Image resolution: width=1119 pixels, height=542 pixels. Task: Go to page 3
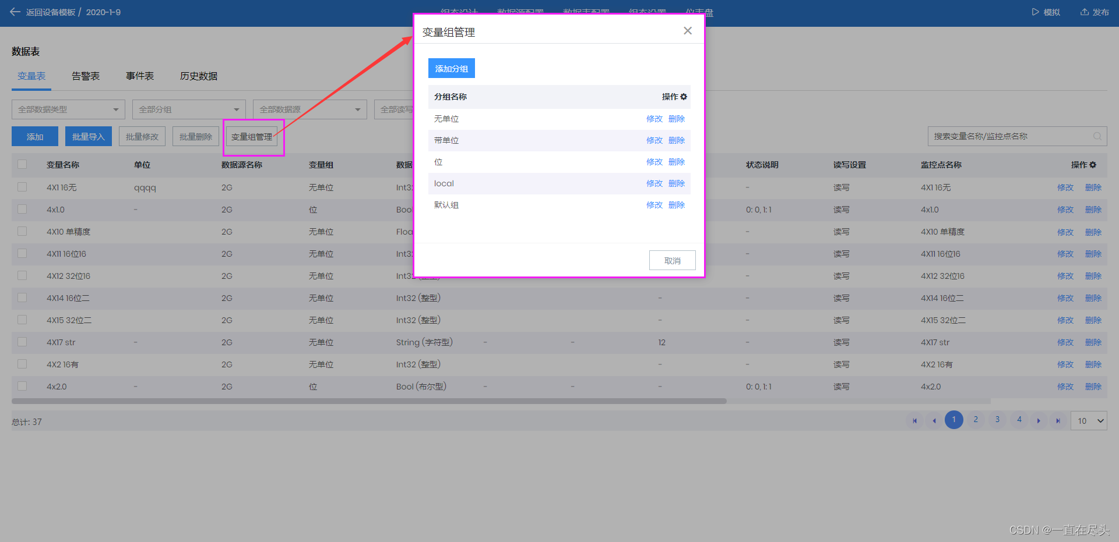click(997, 420)
